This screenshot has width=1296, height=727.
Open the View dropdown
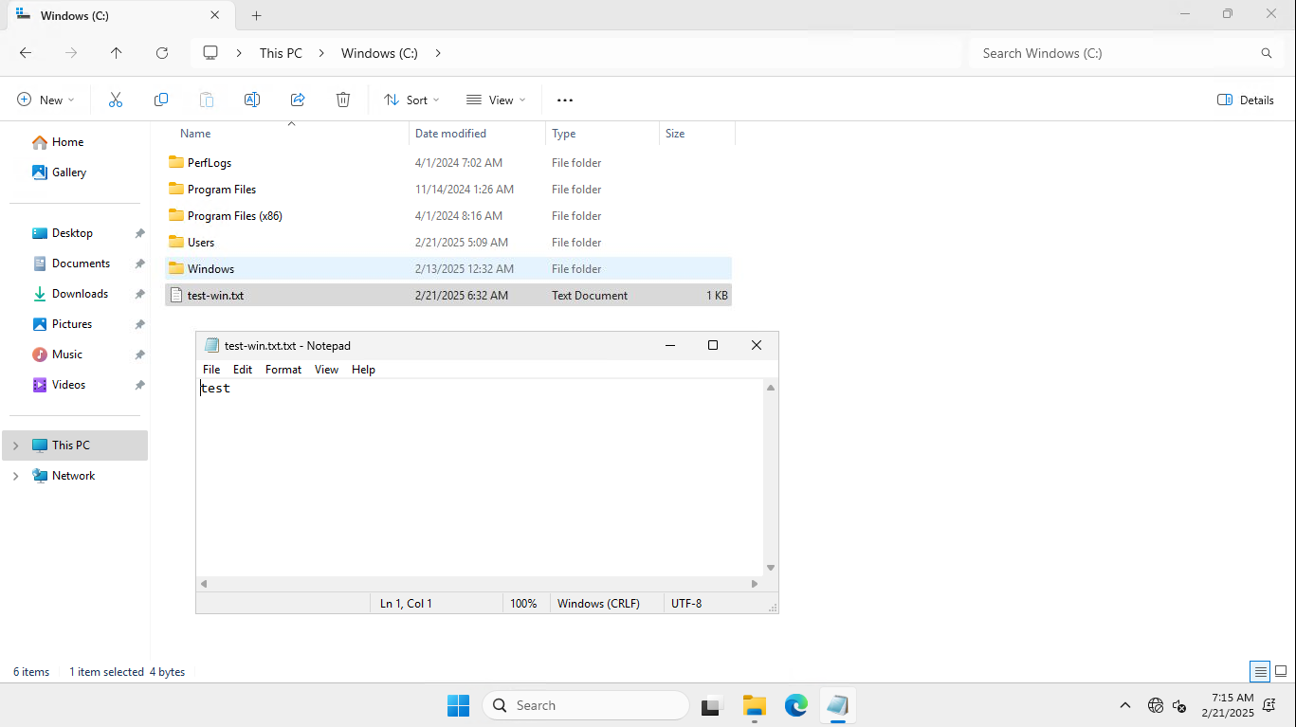(x=496, y=100)
